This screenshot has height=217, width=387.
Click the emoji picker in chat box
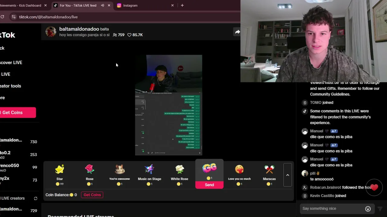pyautogui.click(x=368, y=209)
